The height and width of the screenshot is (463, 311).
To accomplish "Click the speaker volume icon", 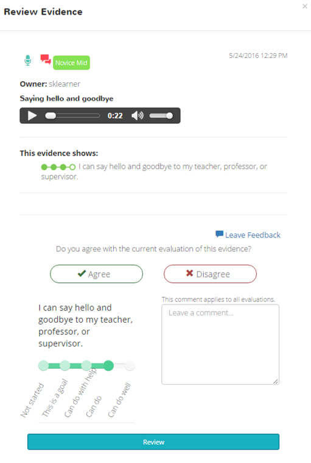I will tap(137, 115).
